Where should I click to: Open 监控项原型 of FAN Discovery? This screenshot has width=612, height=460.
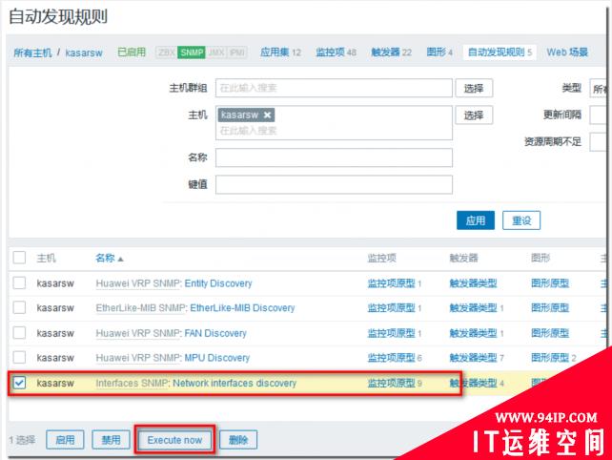(x=392, y=333)
